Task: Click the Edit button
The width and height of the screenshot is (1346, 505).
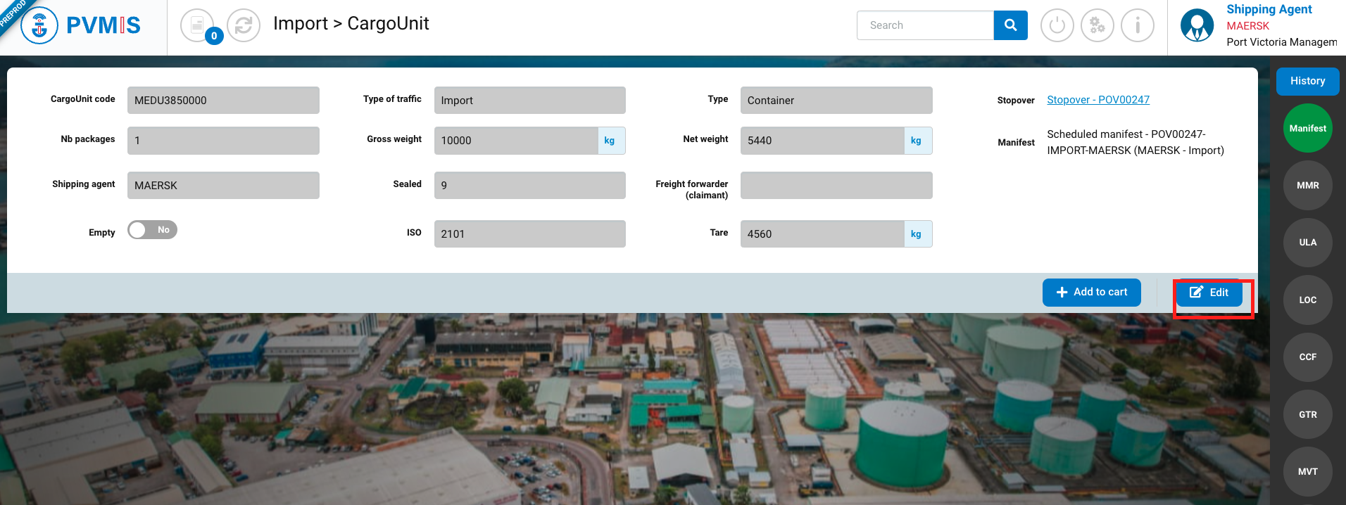Action: [1209, 293]
